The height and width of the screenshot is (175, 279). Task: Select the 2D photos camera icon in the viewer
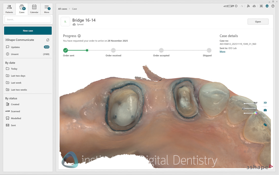point(265,110)
